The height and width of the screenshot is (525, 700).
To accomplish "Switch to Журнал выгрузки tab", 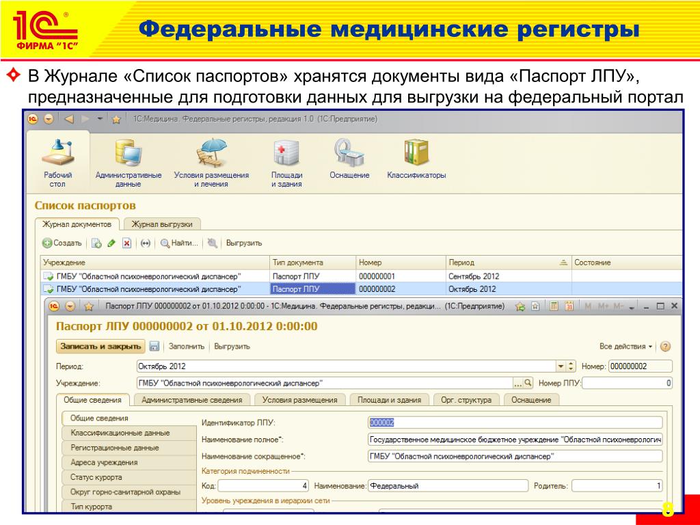I will tap(161, 224).
